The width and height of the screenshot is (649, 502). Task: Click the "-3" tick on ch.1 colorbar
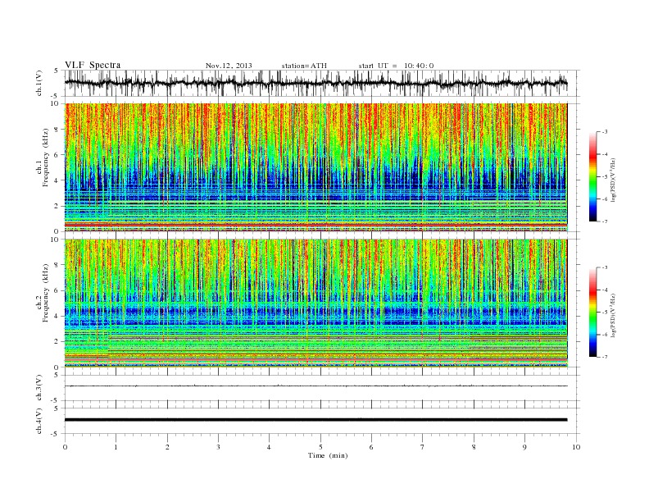click(x=604, y=132)
